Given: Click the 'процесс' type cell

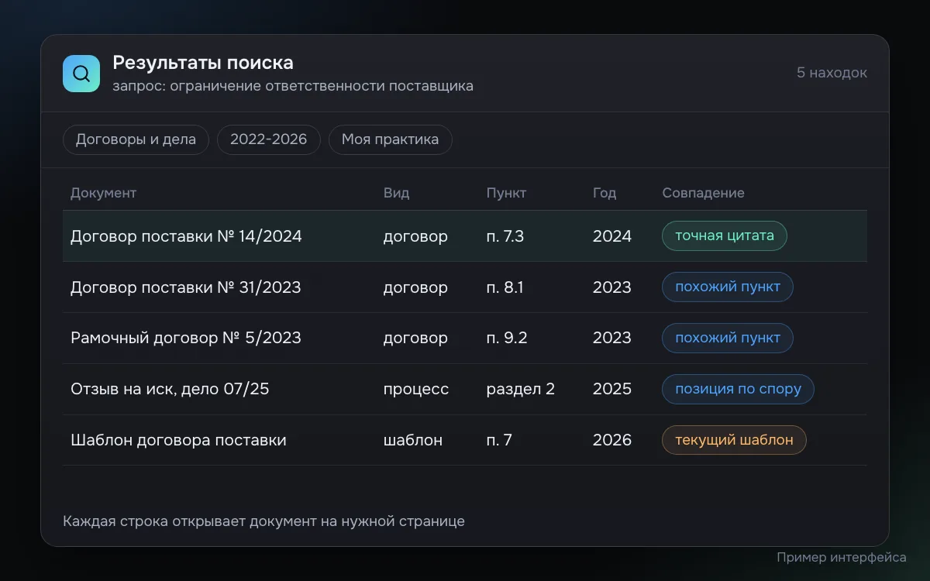Looking at the screenshot, I should [x=416, y=389].
